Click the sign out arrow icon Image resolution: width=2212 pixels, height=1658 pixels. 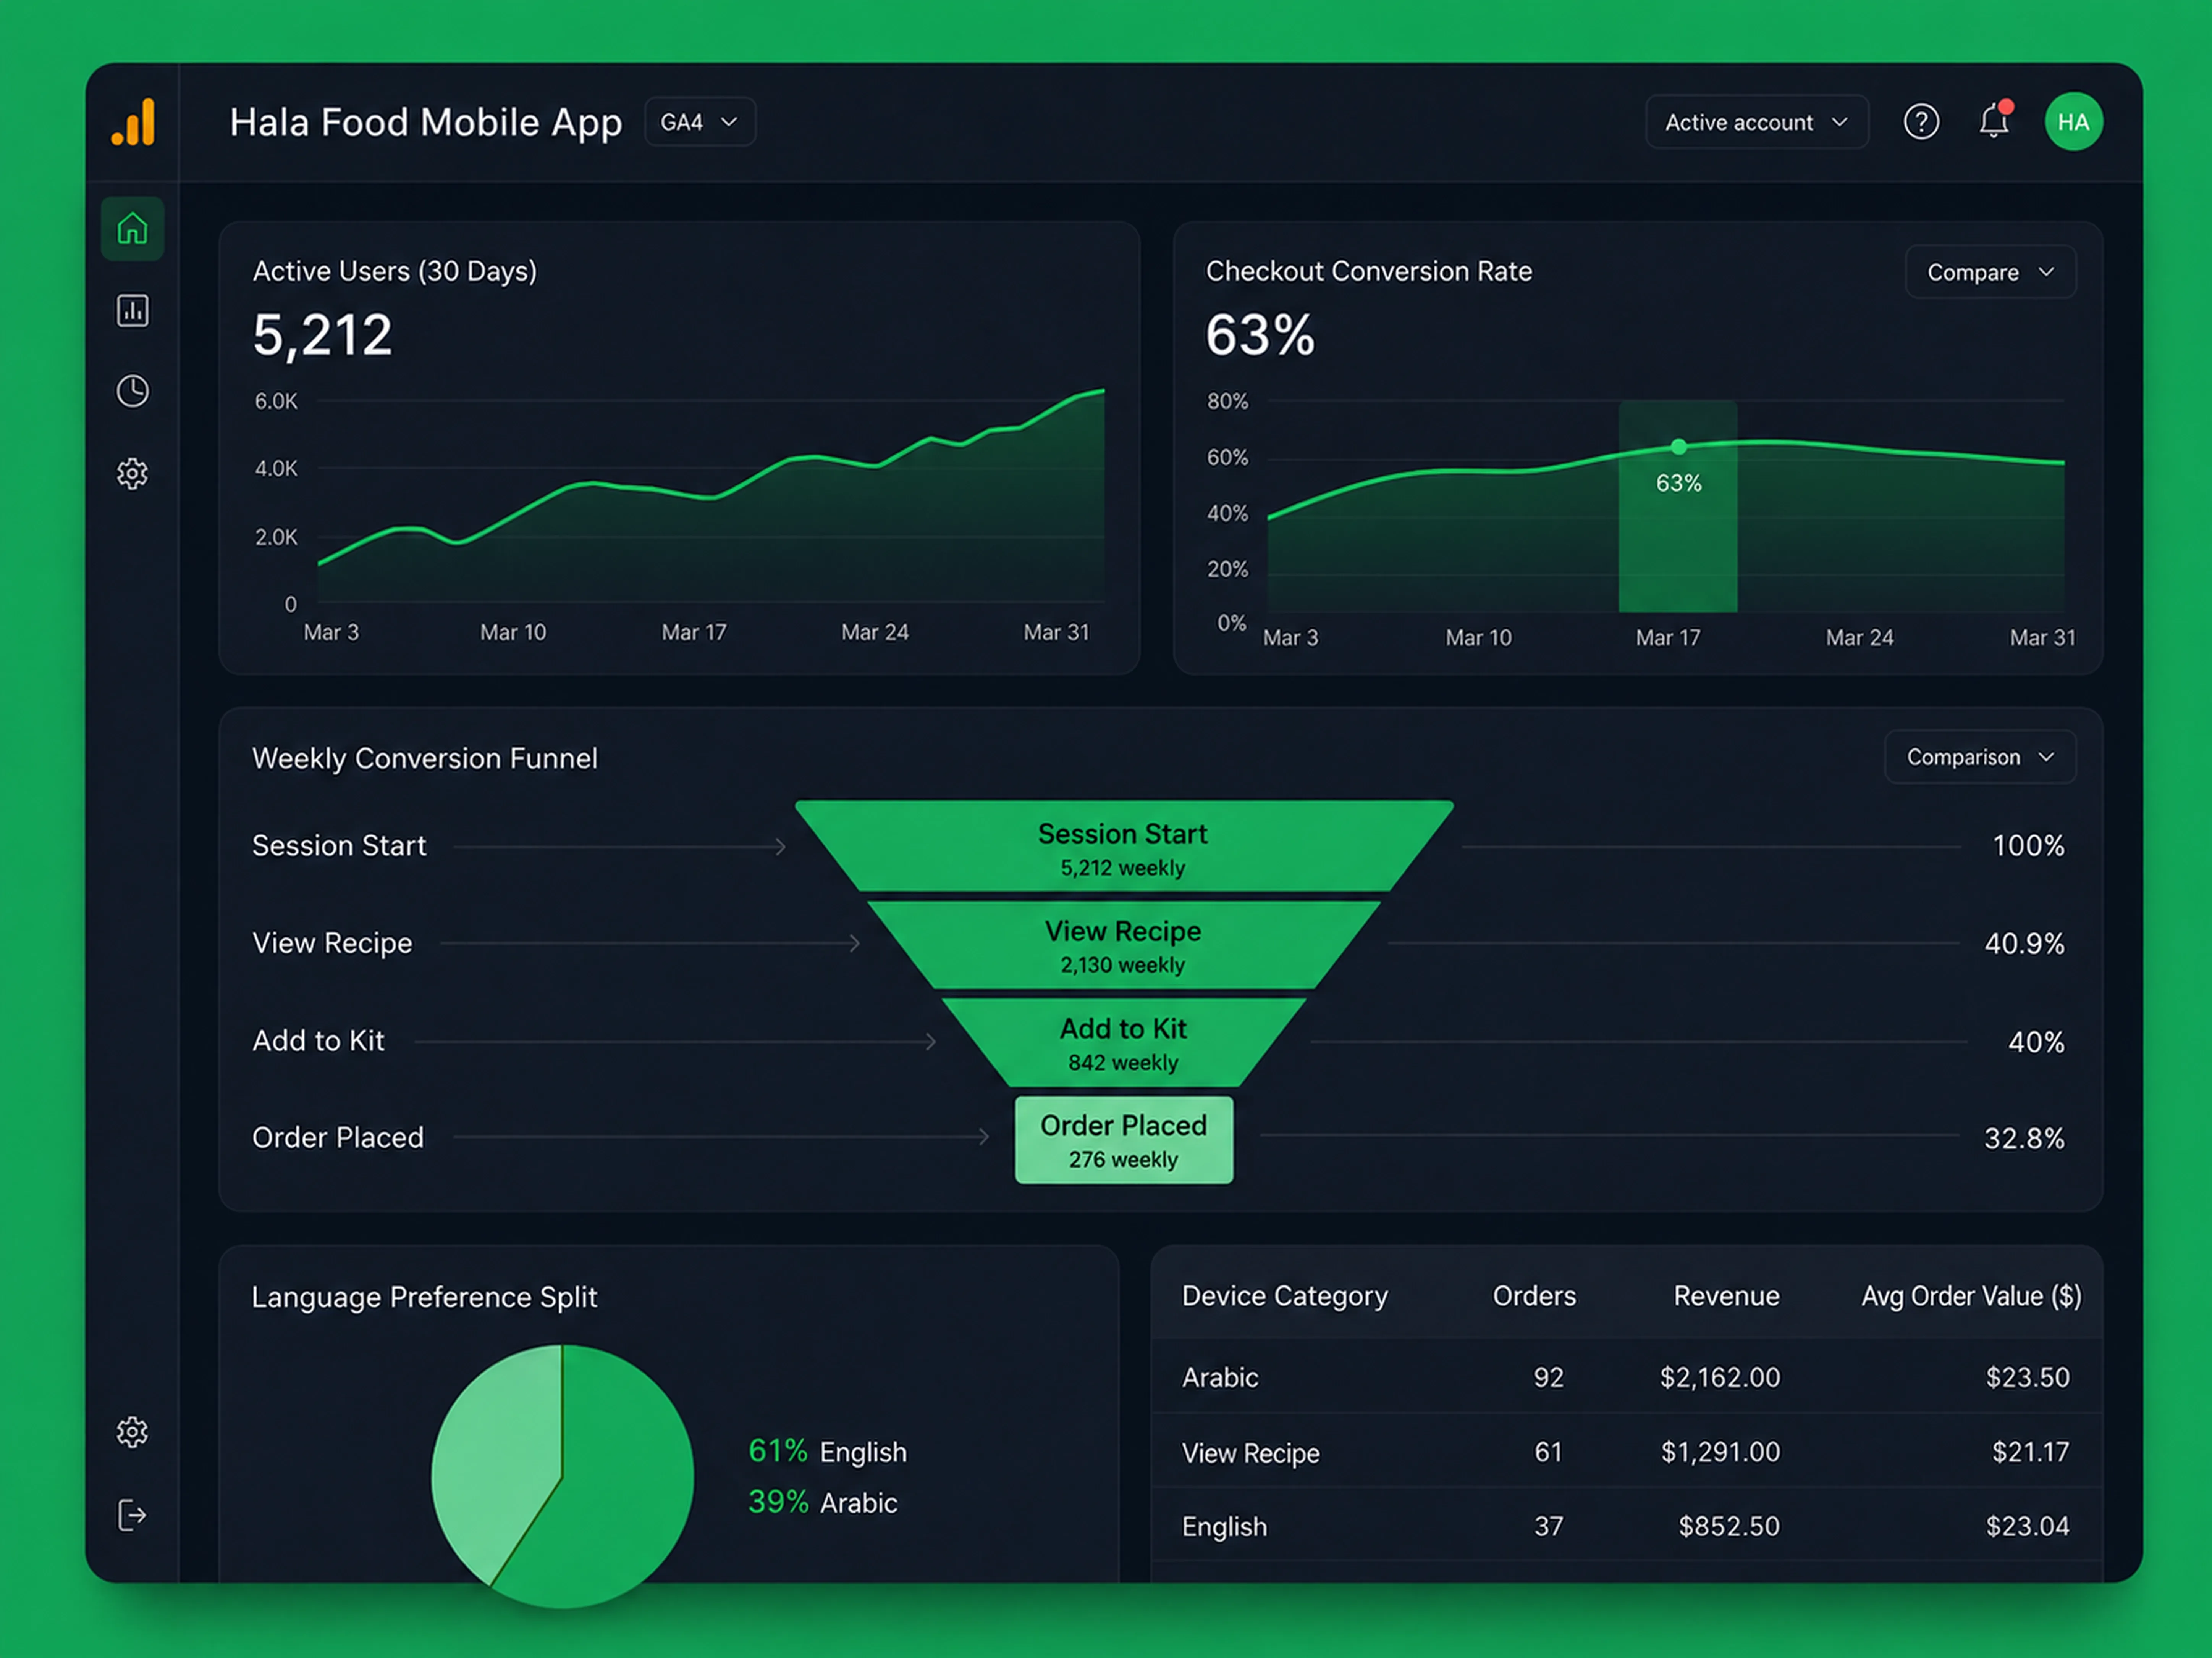tap(132, 1515)
